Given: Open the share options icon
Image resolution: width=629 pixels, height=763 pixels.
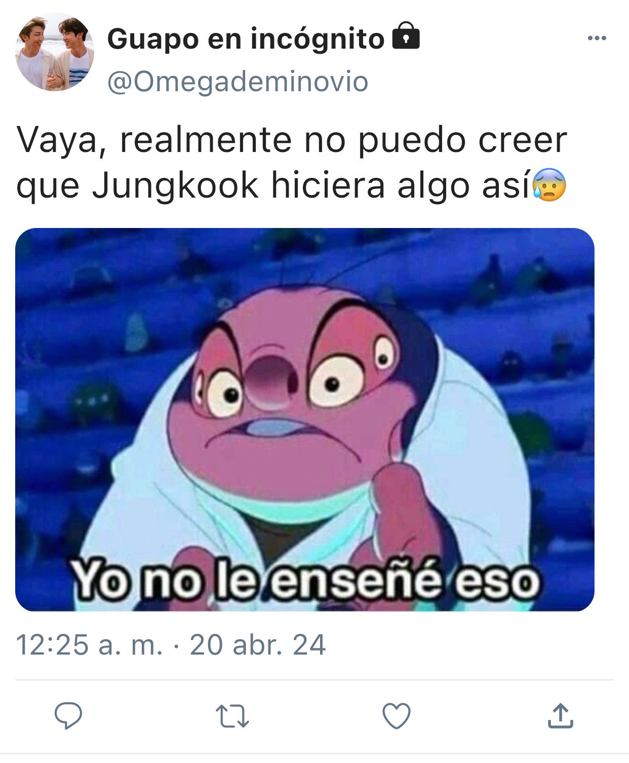Looking at the screenshot, I should [x=560, y=715].
